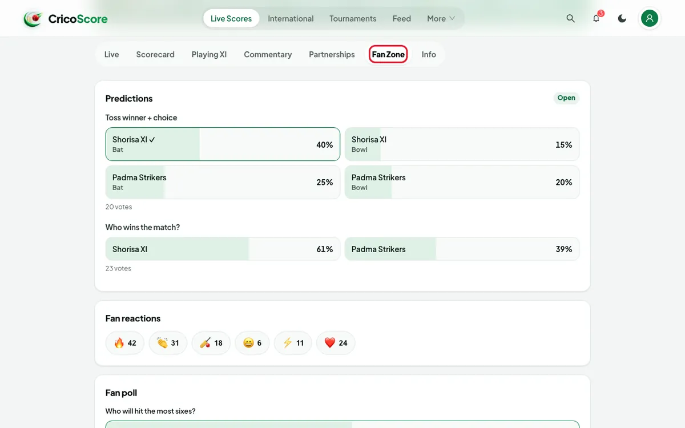React with the red heart emoji
The height and width of the screenshot is (428, 685).
[x=336, y=343]
